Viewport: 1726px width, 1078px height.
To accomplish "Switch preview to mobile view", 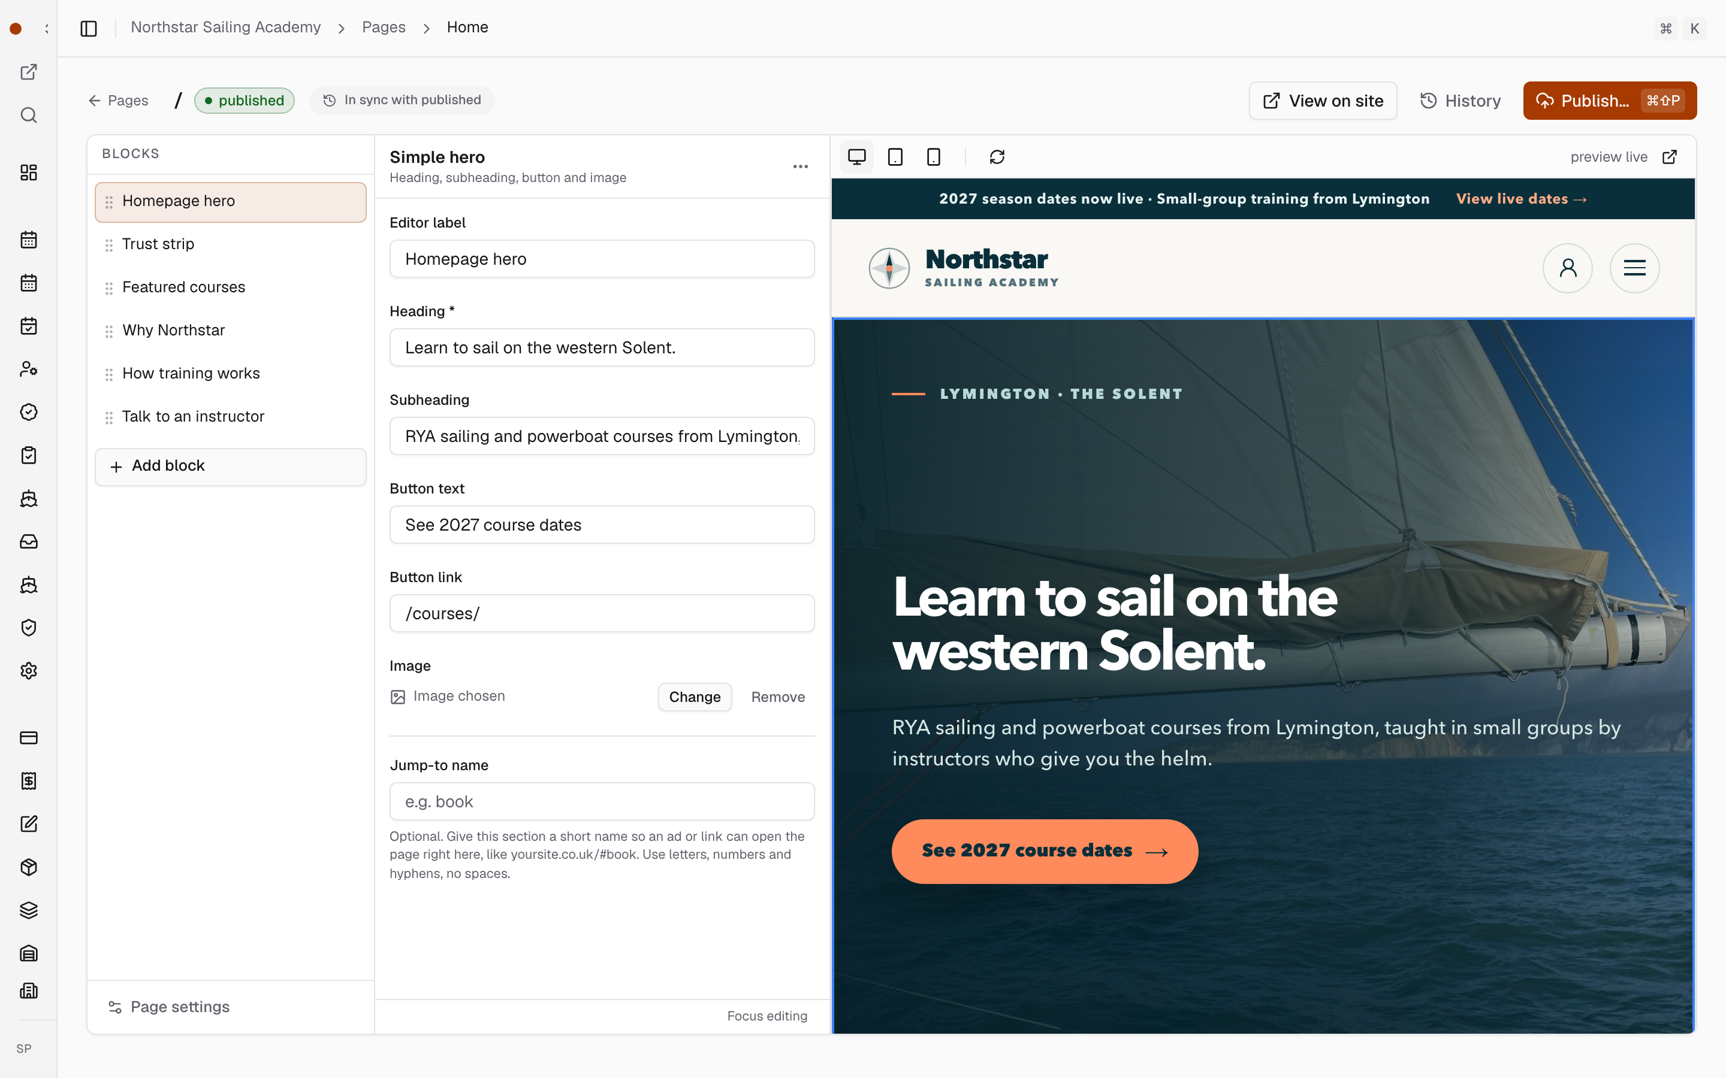I will tap(933, 157).
